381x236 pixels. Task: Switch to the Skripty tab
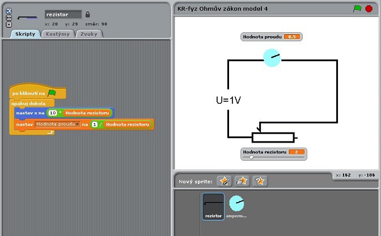point(25,34)
